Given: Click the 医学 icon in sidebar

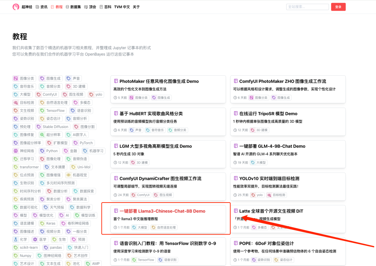Looking at the screenshot, I should (x=35, y=240).
